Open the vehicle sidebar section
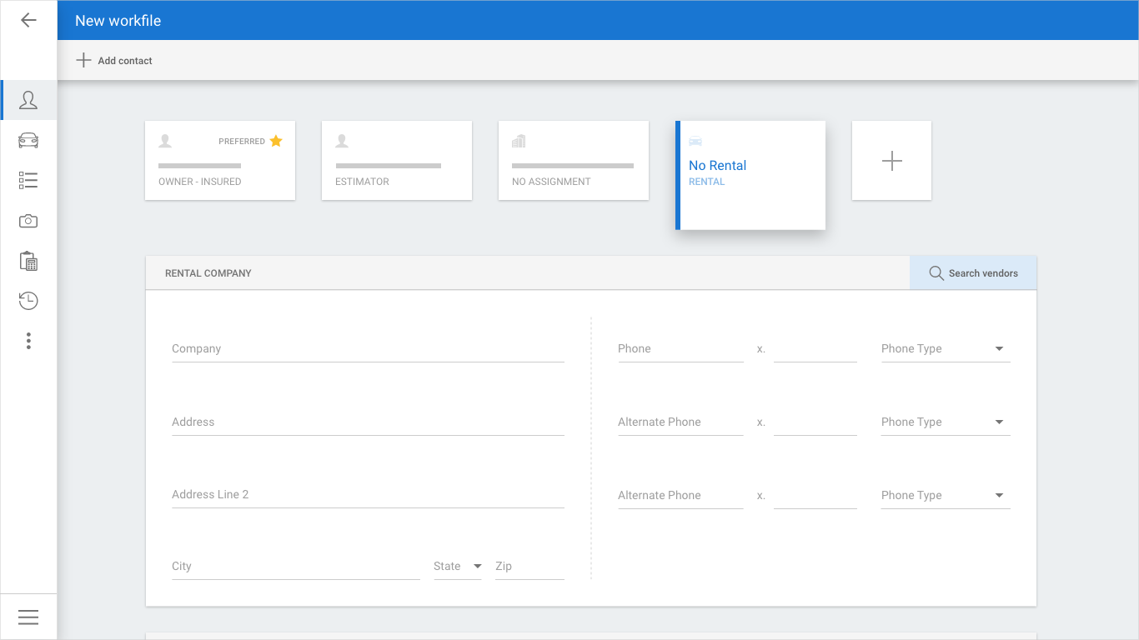1139x640 pixels. coord(28,140)
